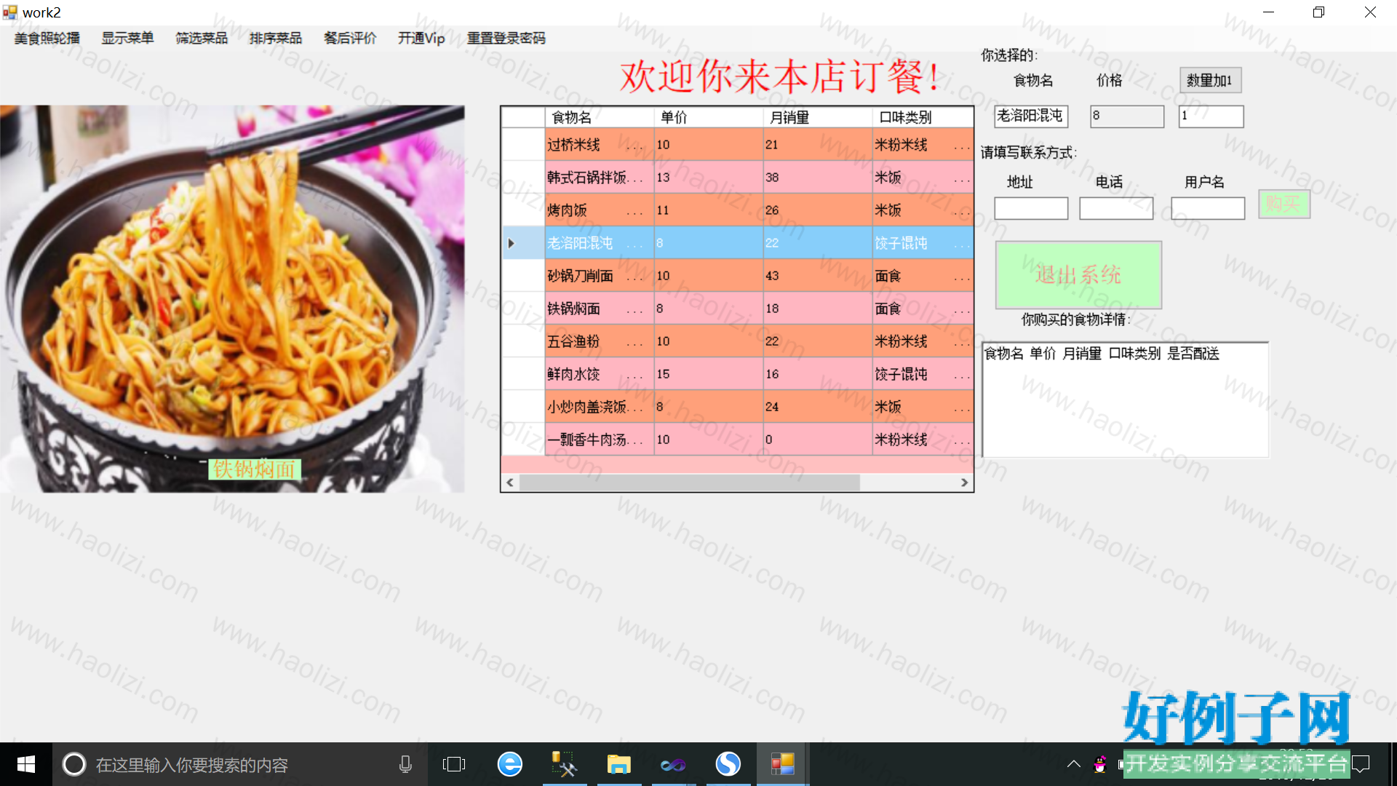Click the 电话 input field
This screenshot has height=786, width=1397.
point(1116,209)
